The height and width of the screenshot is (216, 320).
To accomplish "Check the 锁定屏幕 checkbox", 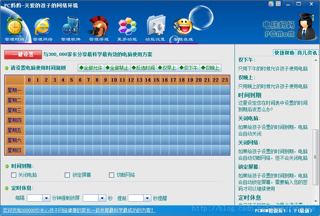I will coord(67,175).
